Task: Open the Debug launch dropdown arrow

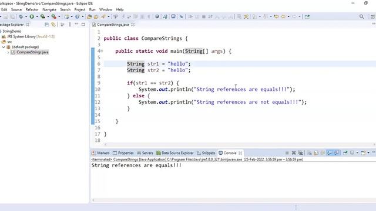Action: pos(26,16)
